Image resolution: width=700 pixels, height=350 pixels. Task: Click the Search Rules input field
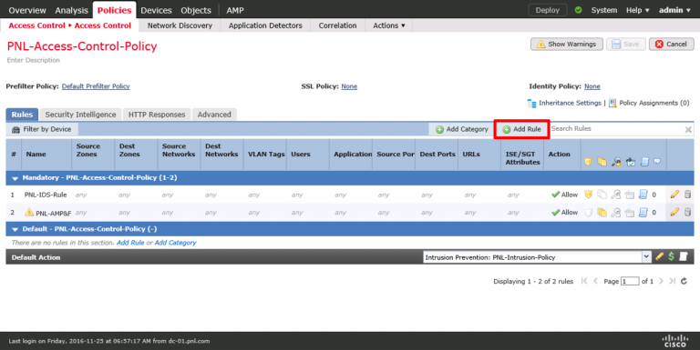(616, 129)
